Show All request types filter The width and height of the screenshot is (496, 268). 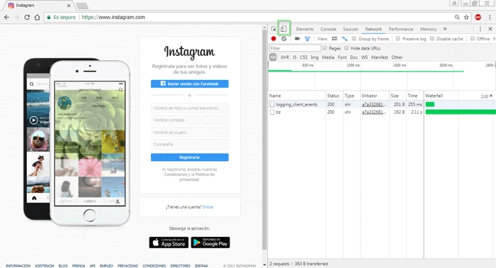tap(273, 57)
